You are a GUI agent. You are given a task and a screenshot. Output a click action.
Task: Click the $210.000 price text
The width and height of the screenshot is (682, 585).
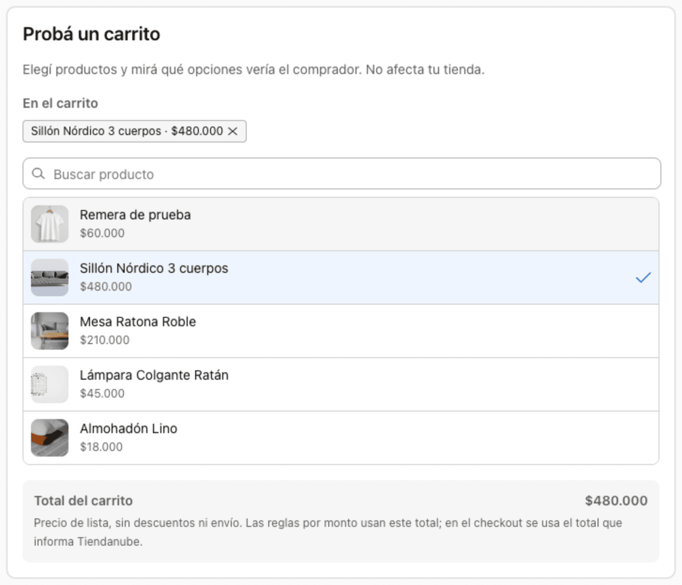105,340
